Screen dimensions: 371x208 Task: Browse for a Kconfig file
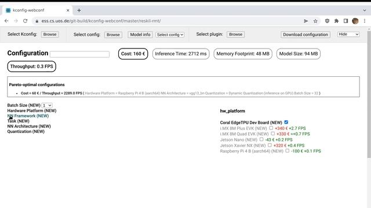[50, 35]
